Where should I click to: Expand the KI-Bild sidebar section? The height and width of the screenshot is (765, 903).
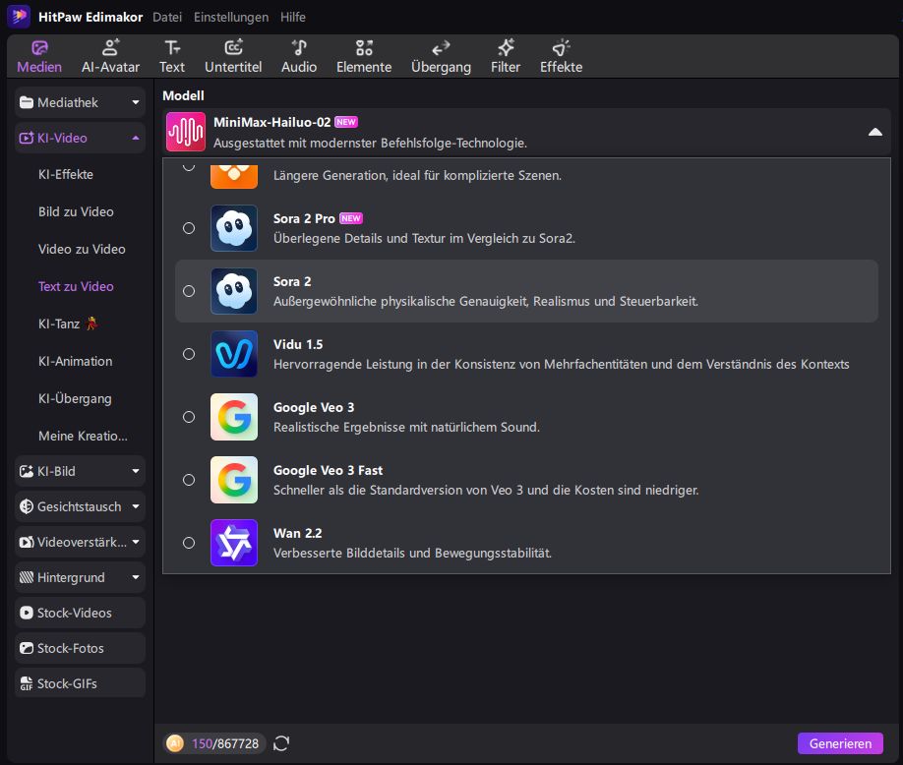pos(80,471)
